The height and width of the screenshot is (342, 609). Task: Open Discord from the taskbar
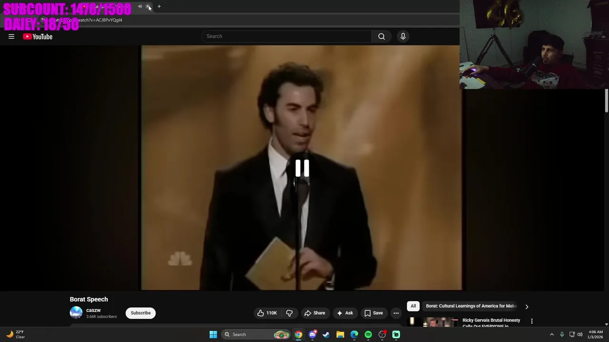312,334
